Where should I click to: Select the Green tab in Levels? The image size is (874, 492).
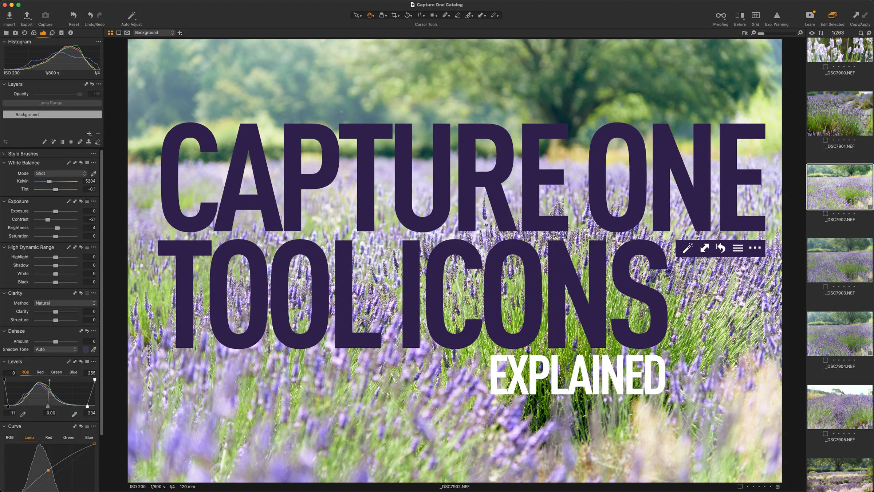click(56, 372)
